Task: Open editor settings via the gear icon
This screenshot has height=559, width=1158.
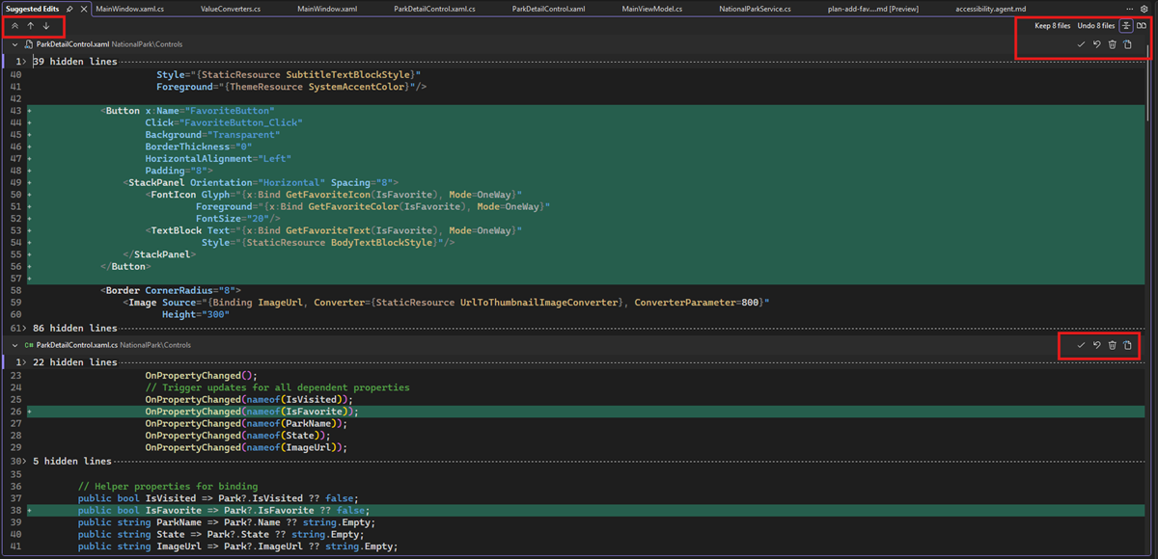Action: tap(1145, 8)
